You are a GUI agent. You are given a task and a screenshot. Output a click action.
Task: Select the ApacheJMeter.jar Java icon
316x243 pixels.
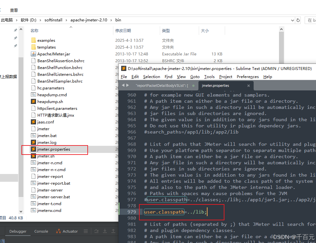(33, 54)
